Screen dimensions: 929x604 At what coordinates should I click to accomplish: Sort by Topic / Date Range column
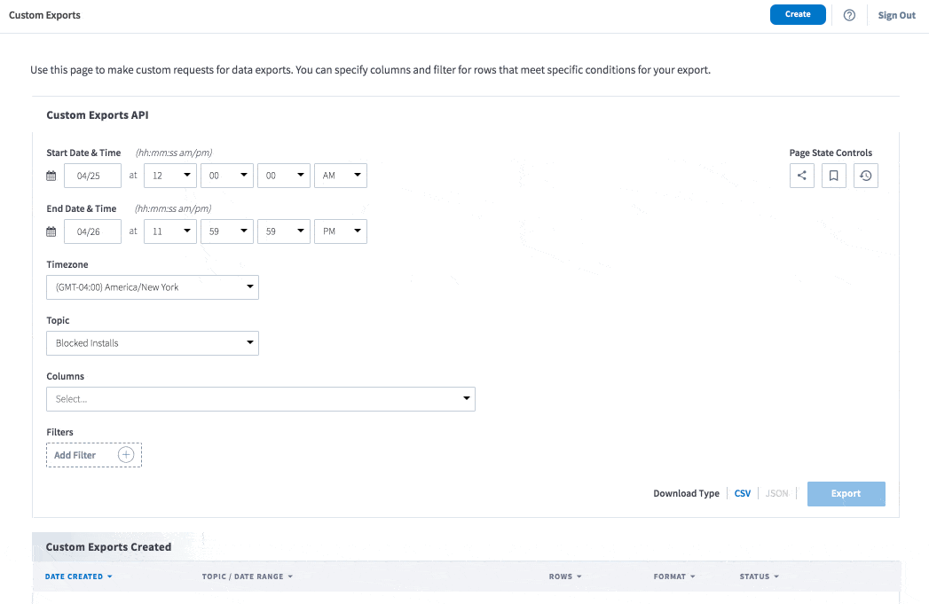(x=247, y=577)
